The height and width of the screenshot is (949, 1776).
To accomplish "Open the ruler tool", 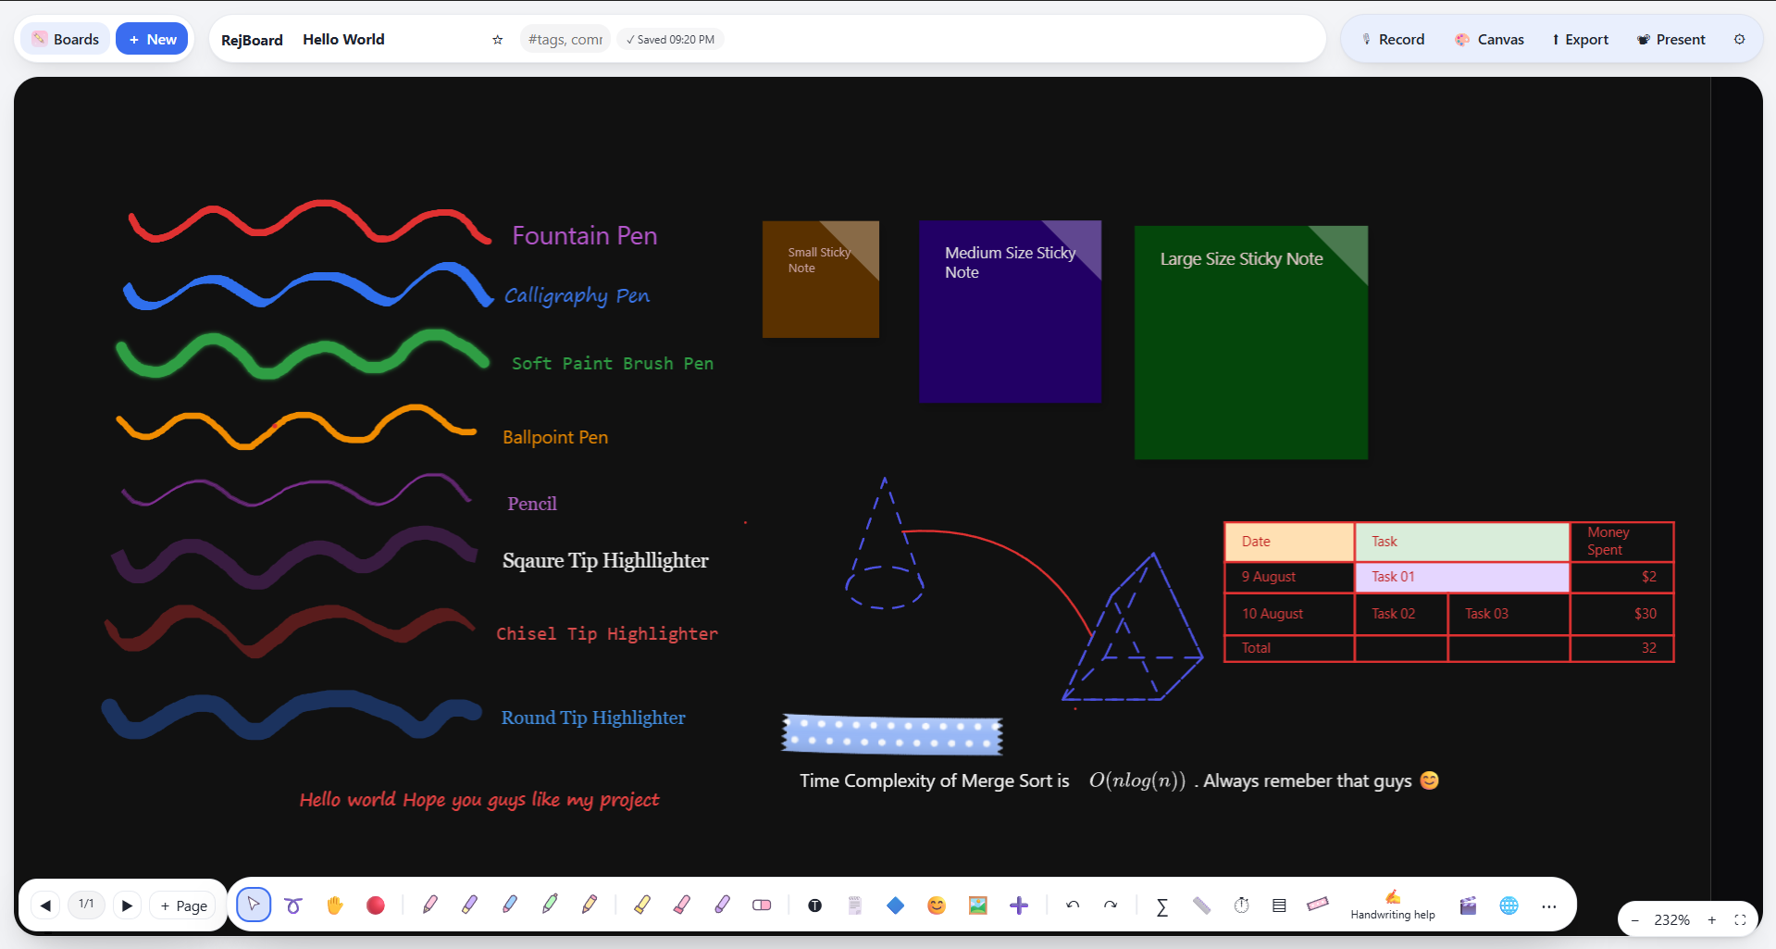I will click(x=1201, y=905).
